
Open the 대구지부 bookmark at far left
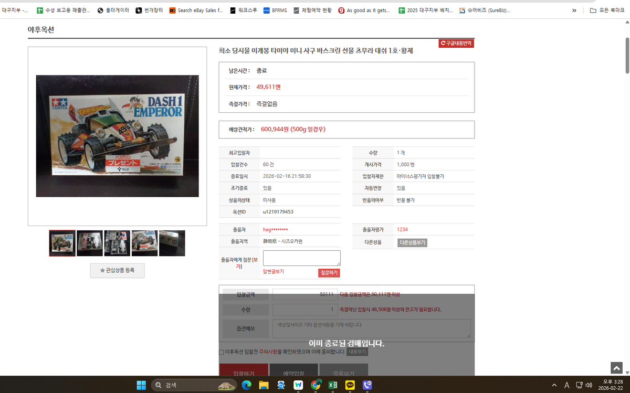(15, 10)
